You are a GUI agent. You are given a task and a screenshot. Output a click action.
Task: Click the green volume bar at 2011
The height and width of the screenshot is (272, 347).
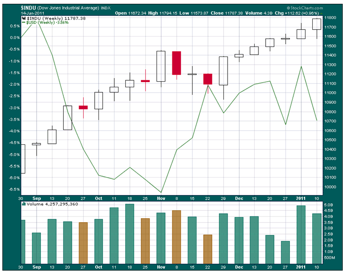coord(301,234)
